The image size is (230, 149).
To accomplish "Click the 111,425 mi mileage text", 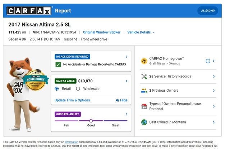I will tap(17, 32).
